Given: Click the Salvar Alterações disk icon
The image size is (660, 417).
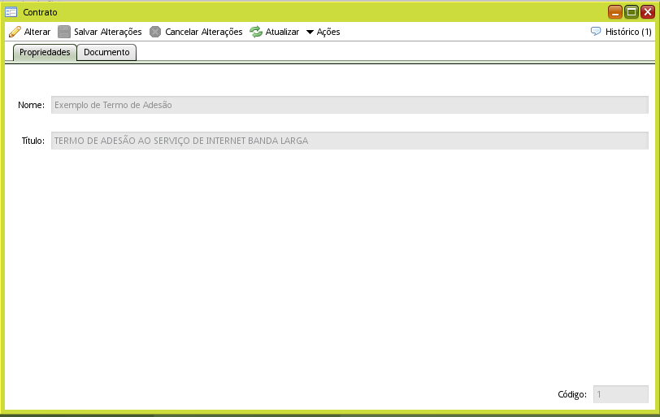Looking at the screenshot, I should pos(64,32).
